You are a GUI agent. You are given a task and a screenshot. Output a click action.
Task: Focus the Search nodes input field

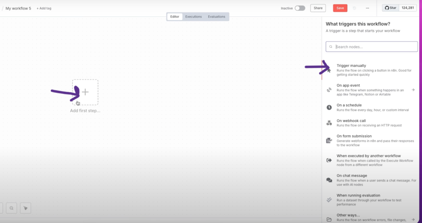pyautogui.click(x=372, y=47)
